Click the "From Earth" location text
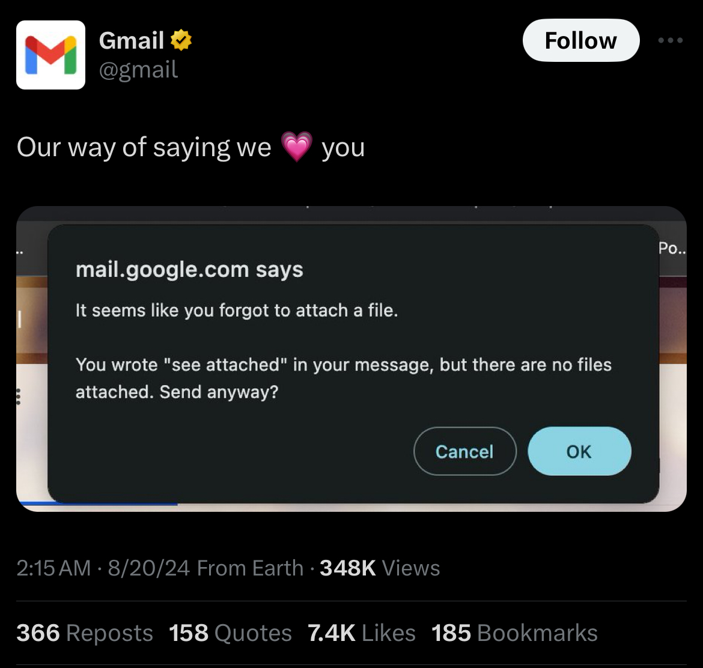This screenshot has height=668, width=703. 250,568
